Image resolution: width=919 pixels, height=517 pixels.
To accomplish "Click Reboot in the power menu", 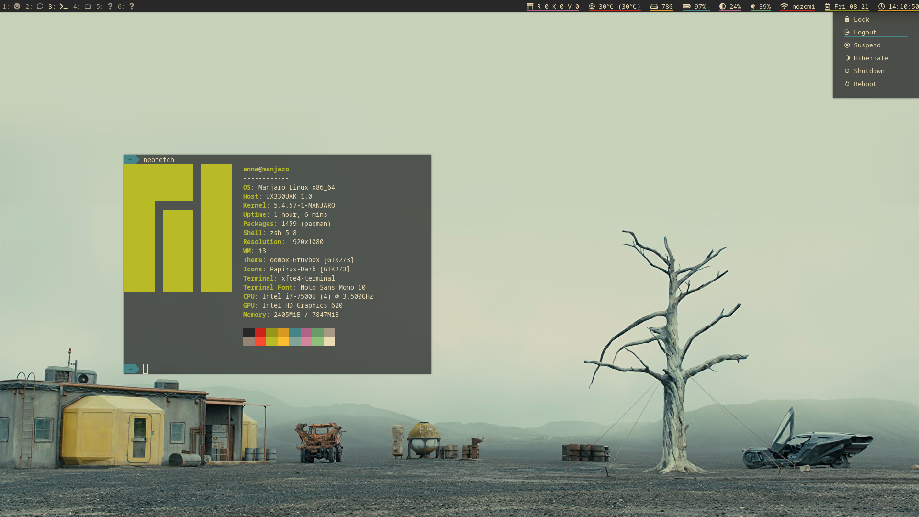I will (865, 84).
